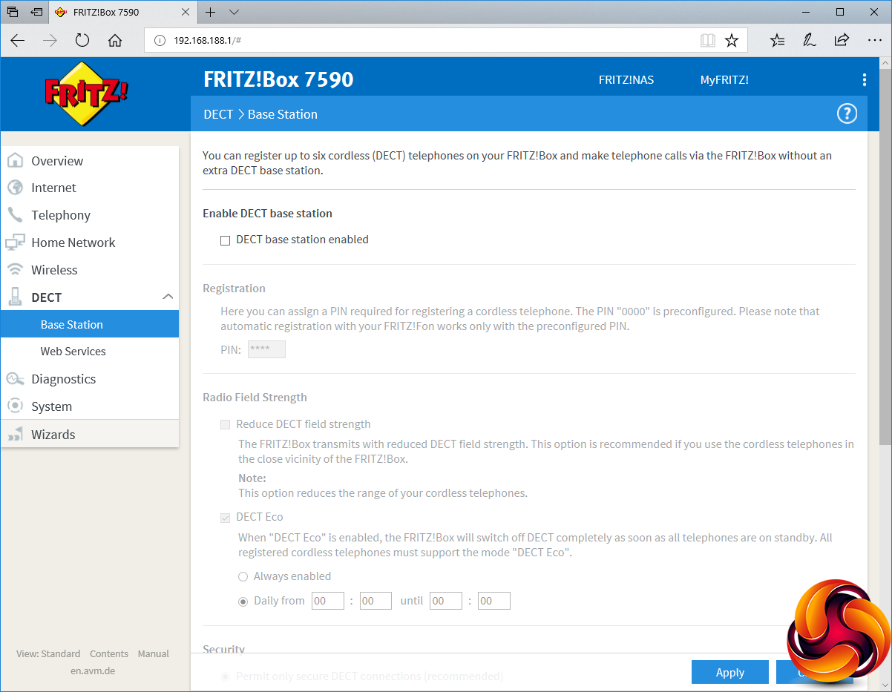Click the Internet globe icon
The image size is (892, 692).
click(15, 188)
